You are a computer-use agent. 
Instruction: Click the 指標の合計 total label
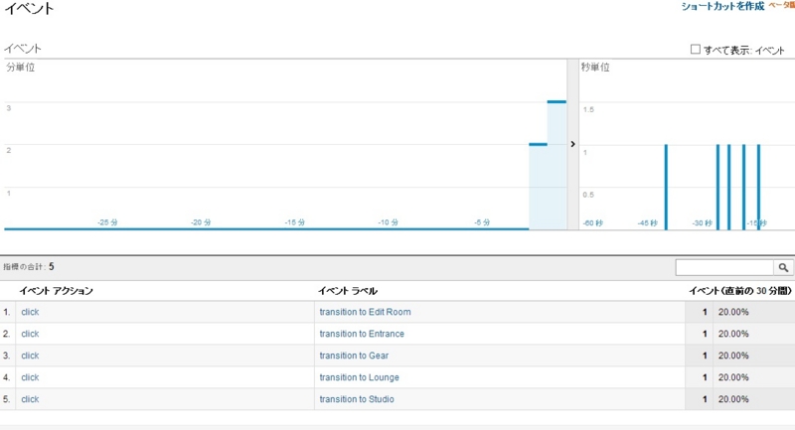pos(29,267)
